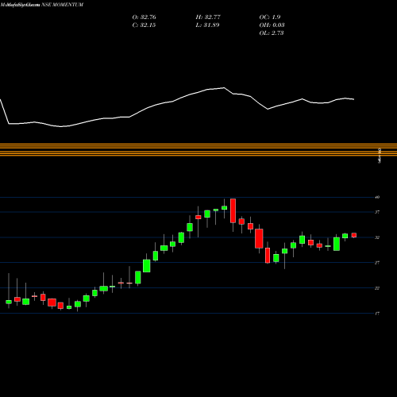The height and width of the screenshot is (397, 397).
Task: Click the '40' price axis label
Action: [377, 197]
